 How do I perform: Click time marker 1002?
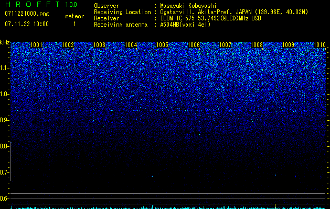click(68, 45)
